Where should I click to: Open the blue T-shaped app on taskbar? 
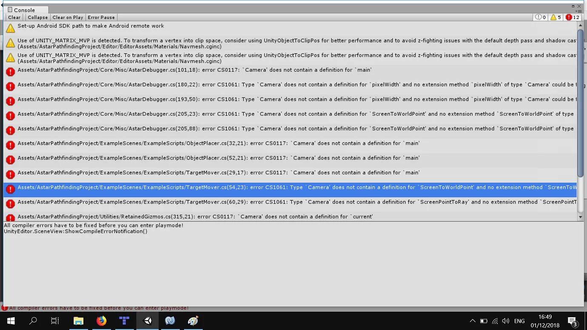click(124, 321)
